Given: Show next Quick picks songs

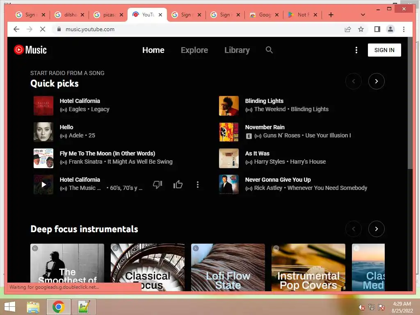Looking at the screenshot, I should coord(377,81).
